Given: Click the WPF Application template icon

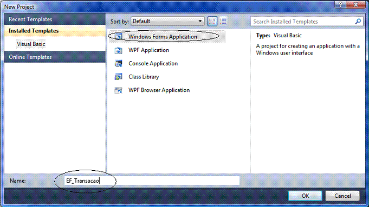Looking at the screenshot, I should [x=118, y=50].
